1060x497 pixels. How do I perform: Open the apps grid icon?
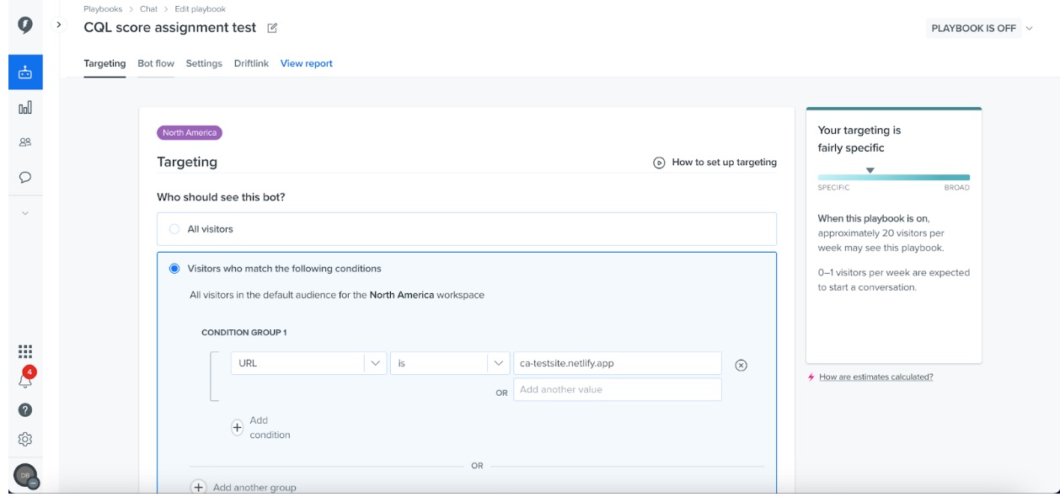click(25, 352)
